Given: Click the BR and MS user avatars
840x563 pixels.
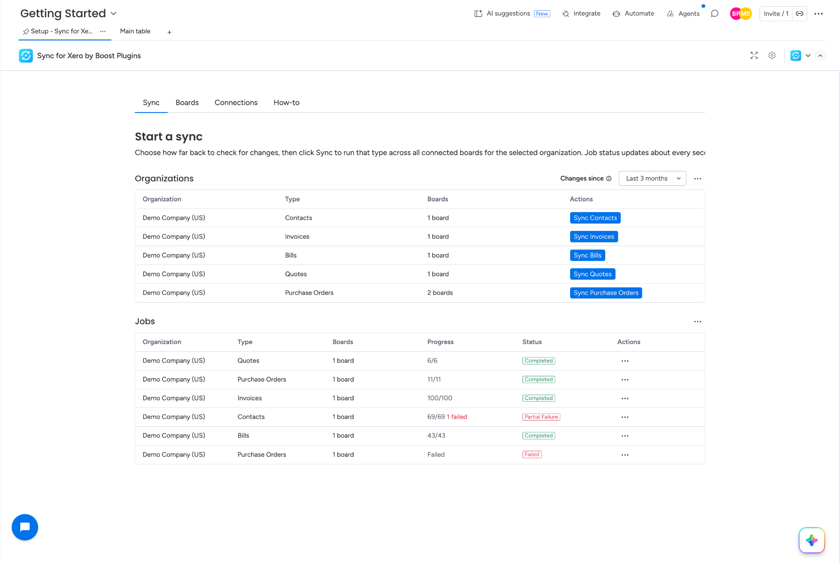Looking at the screenshot, I should [741, 14].
